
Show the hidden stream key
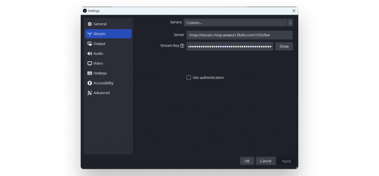point(284,46)
